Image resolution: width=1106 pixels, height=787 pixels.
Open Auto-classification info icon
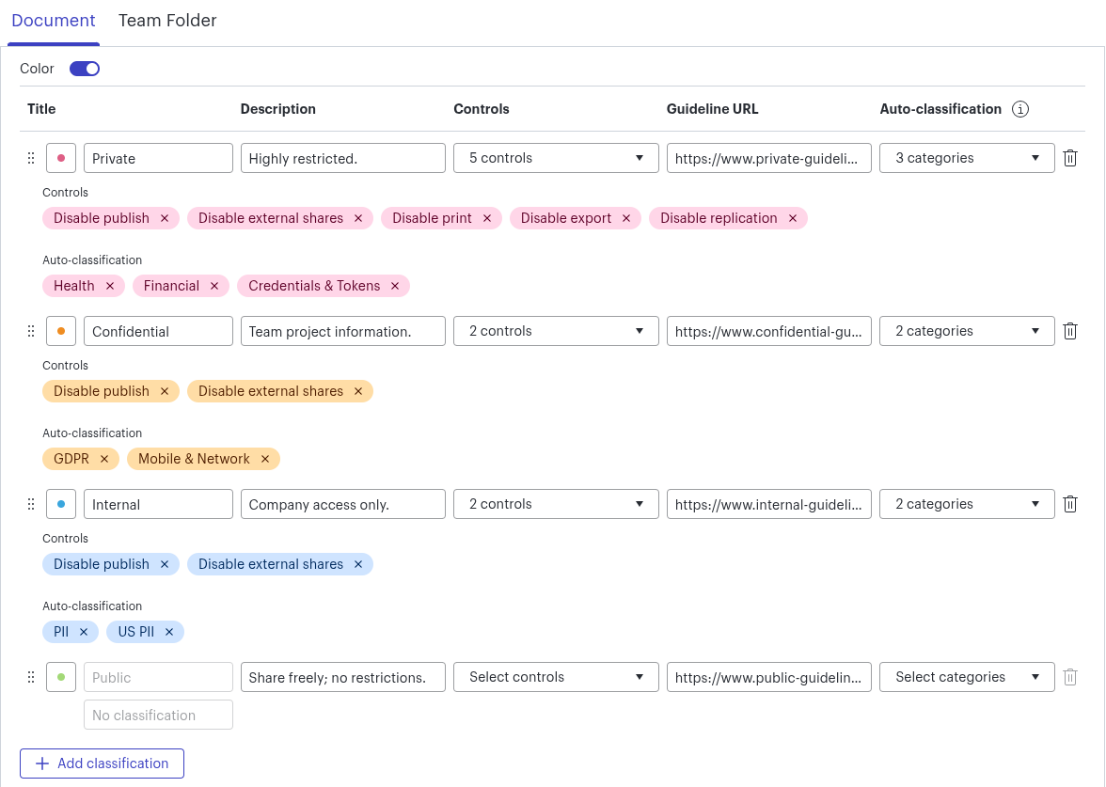click(1019, 109)
